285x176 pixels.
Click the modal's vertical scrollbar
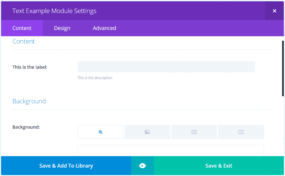[283, 68]
